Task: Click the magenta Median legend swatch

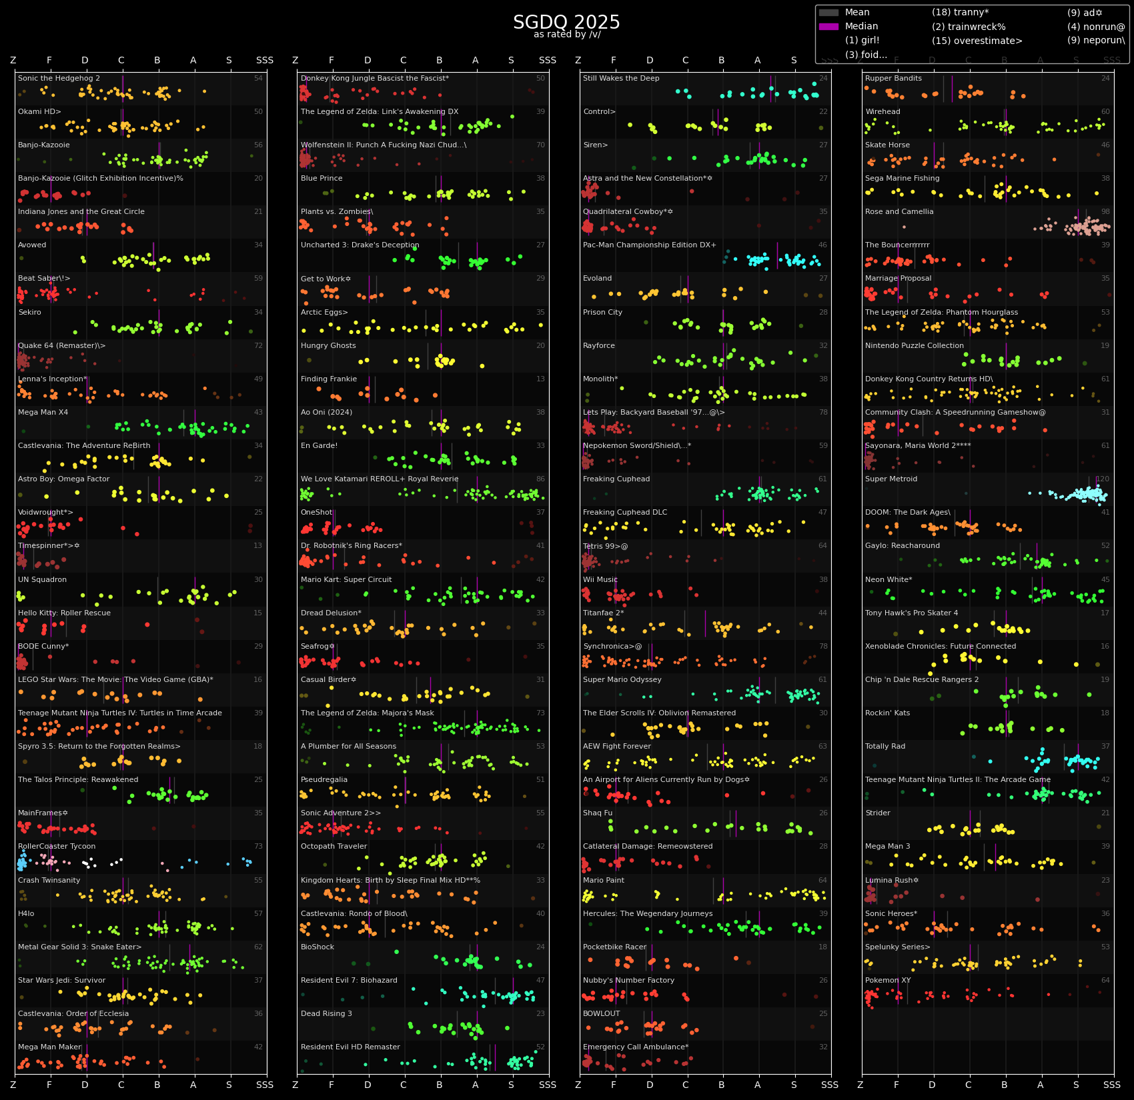Action: [x=828, y=27]
